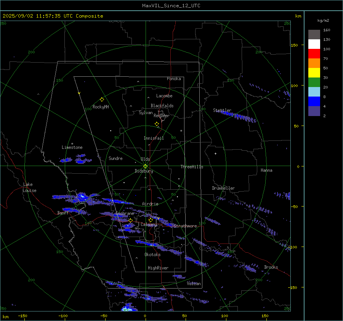Click the Calgary map label
The image size is (343, 321).
point(149,224)
